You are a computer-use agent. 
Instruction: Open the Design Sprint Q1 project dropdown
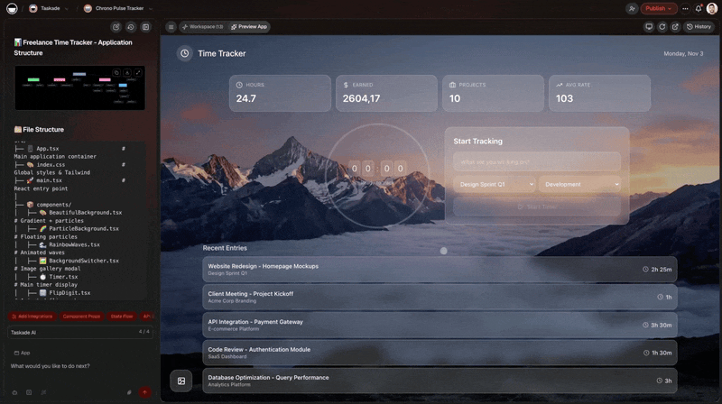[495, 185]
